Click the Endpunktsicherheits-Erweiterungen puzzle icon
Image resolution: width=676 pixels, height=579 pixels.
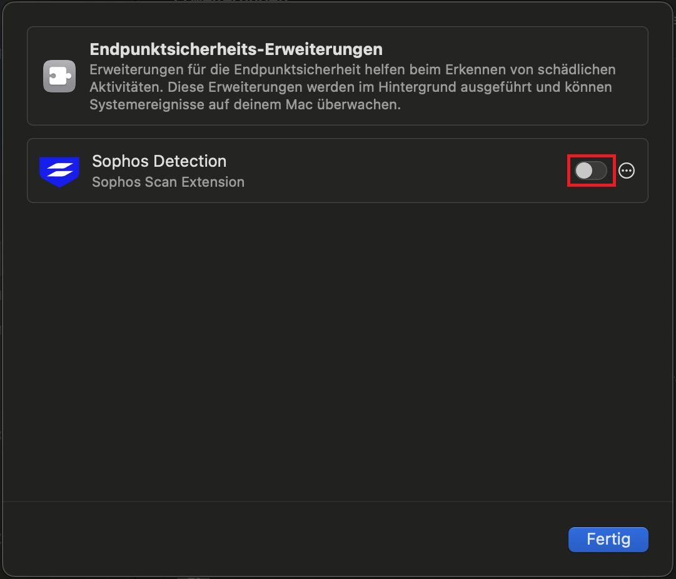pyautogui.click(x=59, y=76)
